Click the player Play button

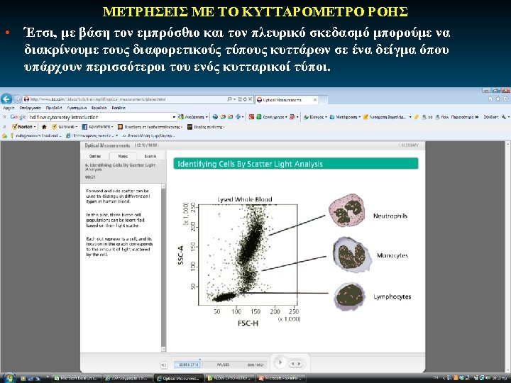280,362
